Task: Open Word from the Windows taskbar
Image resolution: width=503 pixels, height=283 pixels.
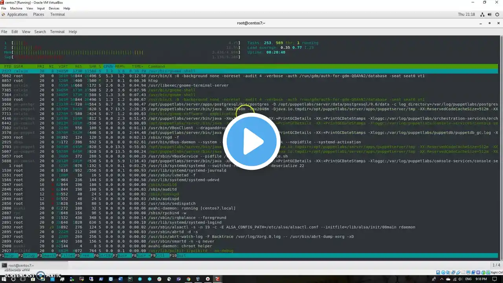Action: coord(120,279)
